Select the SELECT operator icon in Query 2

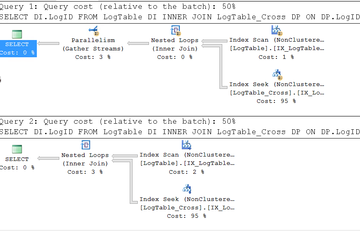coord(16,149)
